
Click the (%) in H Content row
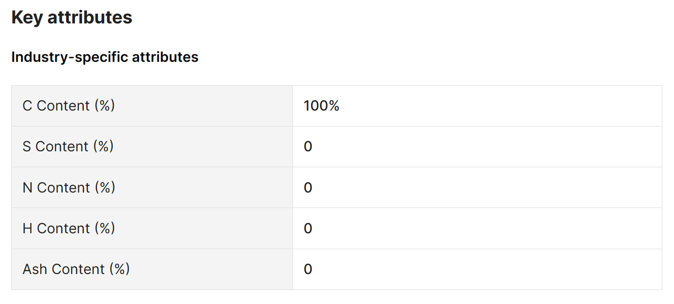[105, 228]
